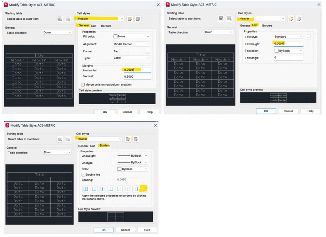
Task: Open Text style Standard dropdown
Action: pos(288,37)
